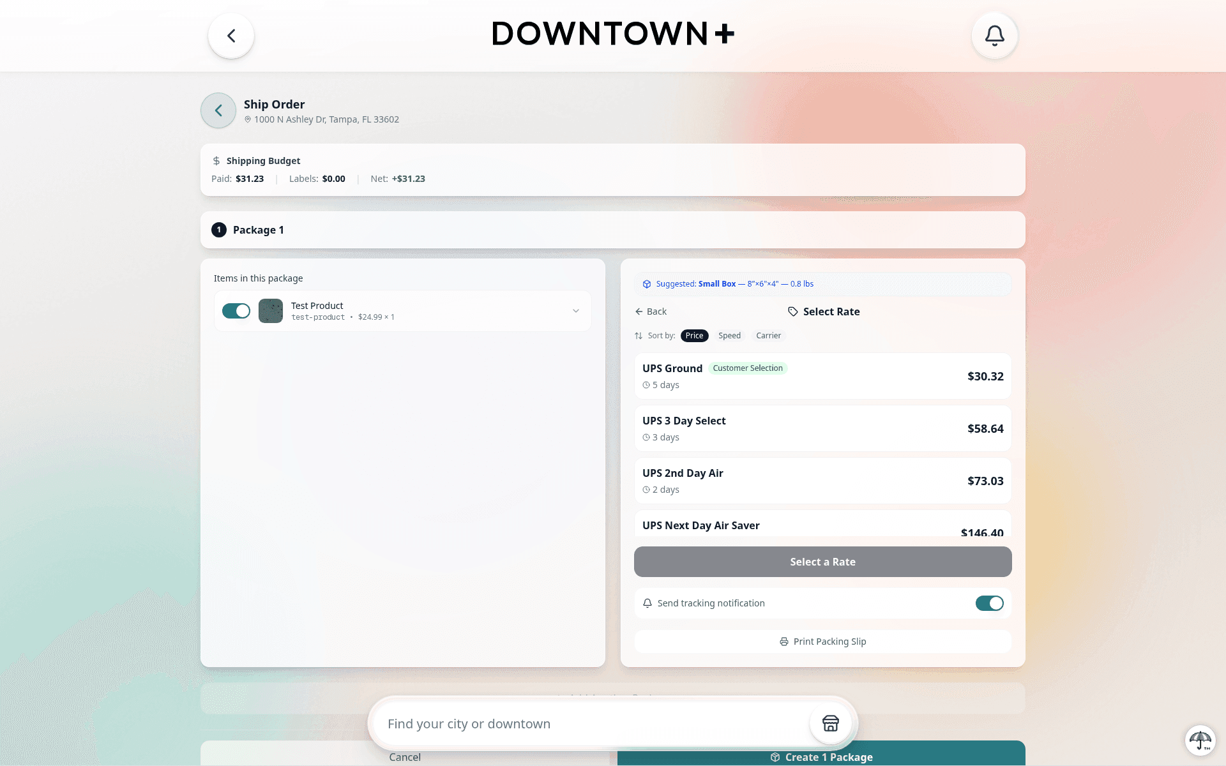
Task: Click the DOWNTOWN+ logo
Action: click(x=613, y=34)
